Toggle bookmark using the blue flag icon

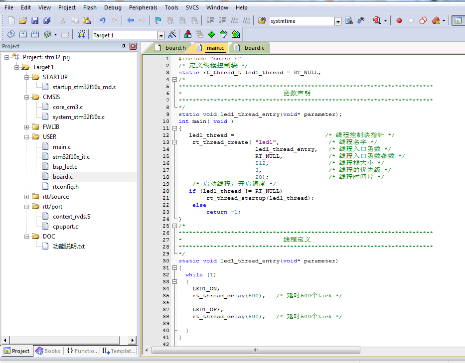pos(158,20)
